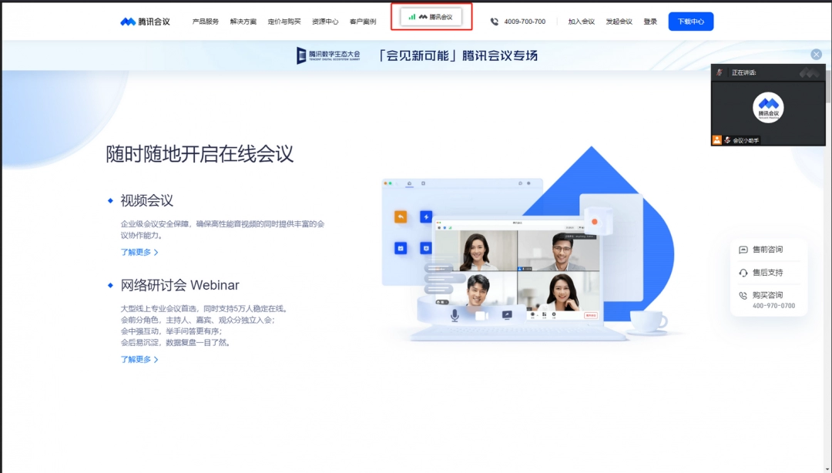This screenshot has width=832, height=473.
Task: Click the 会议小助手 name label
Action: pyautogui.click(x=746, y=141)
